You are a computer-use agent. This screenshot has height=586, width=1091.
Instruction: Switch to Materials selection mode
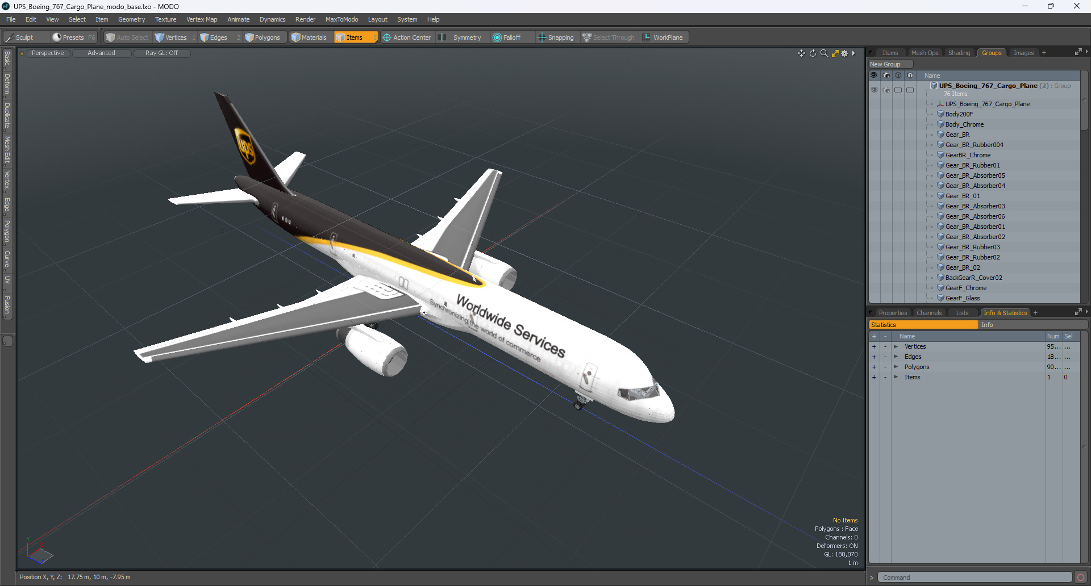coord(309,37)
